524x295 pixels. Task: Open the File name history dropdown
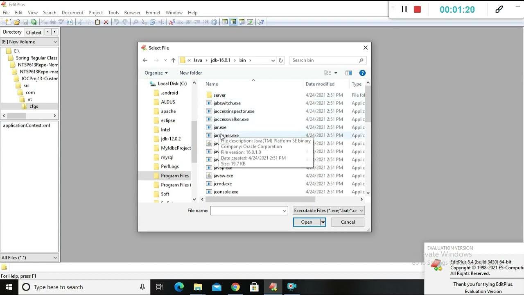click(285, 211)
